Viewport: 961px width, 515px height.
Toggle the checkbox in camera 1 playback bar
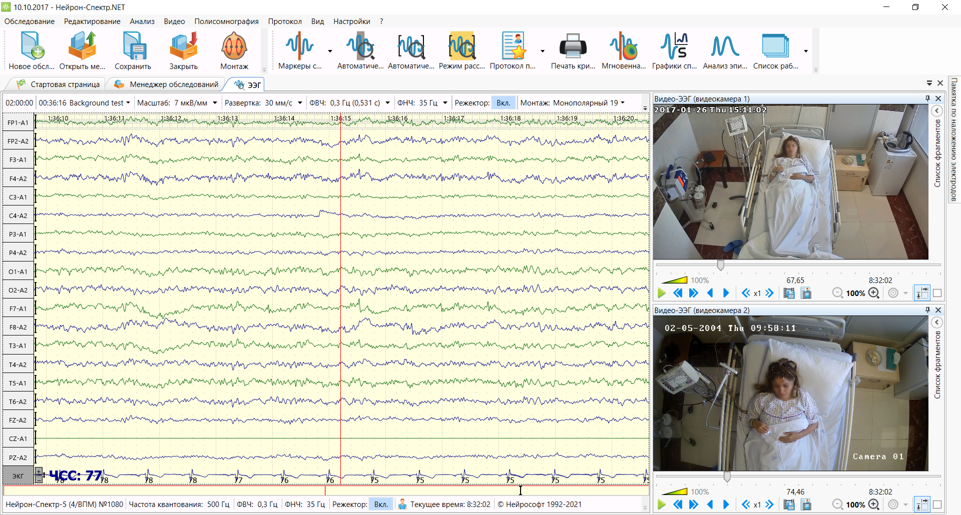[937, 293]
